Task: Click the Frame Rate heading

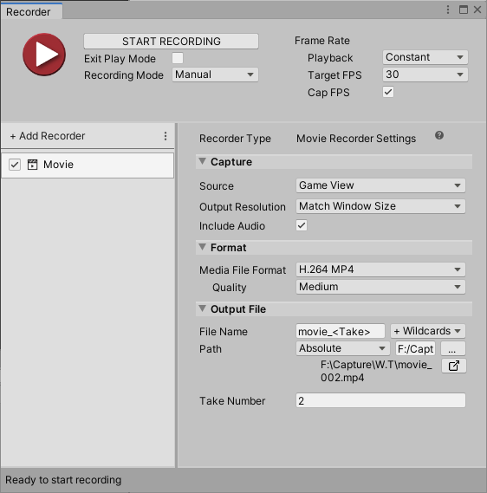Action: (322, 41)
